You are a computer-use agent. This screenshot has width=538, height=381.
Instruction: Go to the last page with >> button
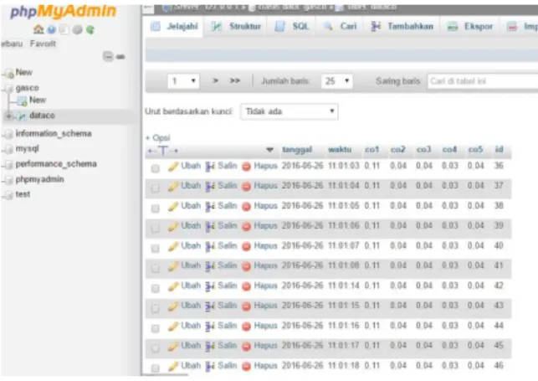click(x=234, y=80)
